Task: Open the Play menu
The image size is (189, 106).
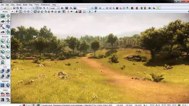Action: click(31, 5)
